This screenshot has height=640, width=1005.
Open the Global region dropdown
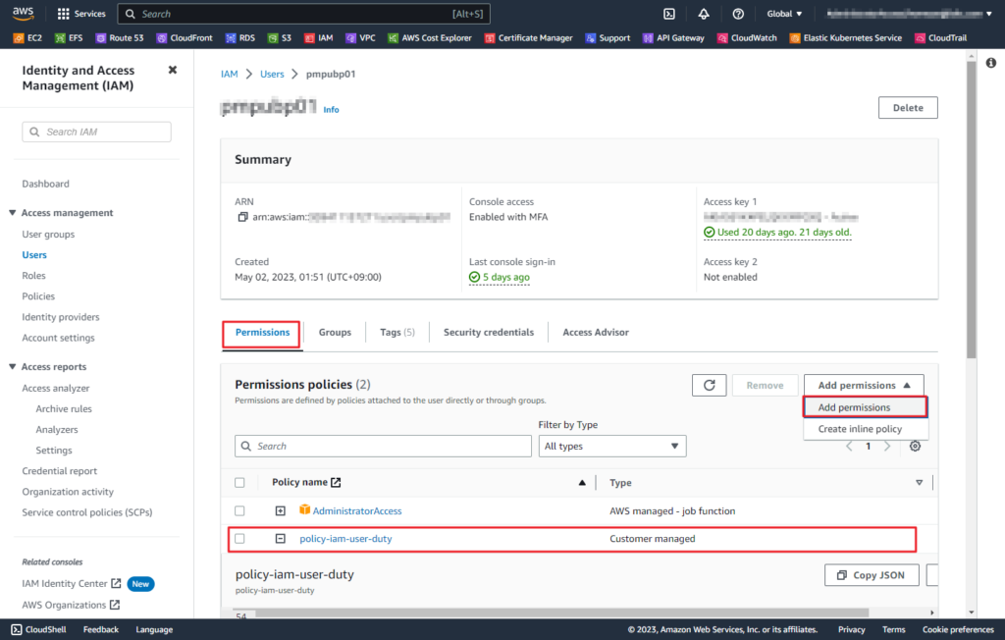pyautogui.click(x=784, y=14)
